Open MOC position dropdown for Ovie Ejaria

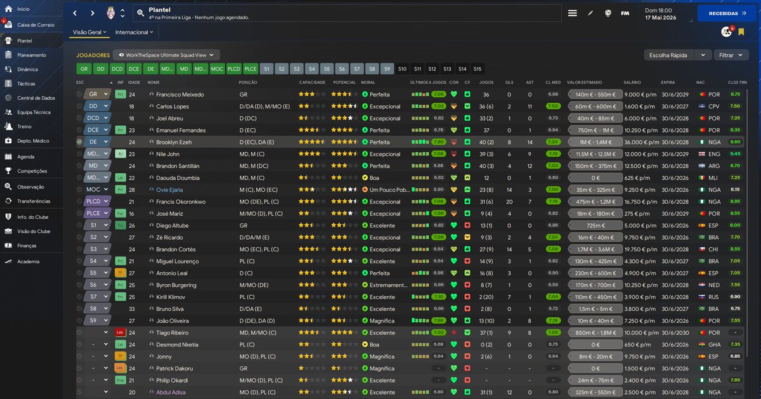[97, 190]
